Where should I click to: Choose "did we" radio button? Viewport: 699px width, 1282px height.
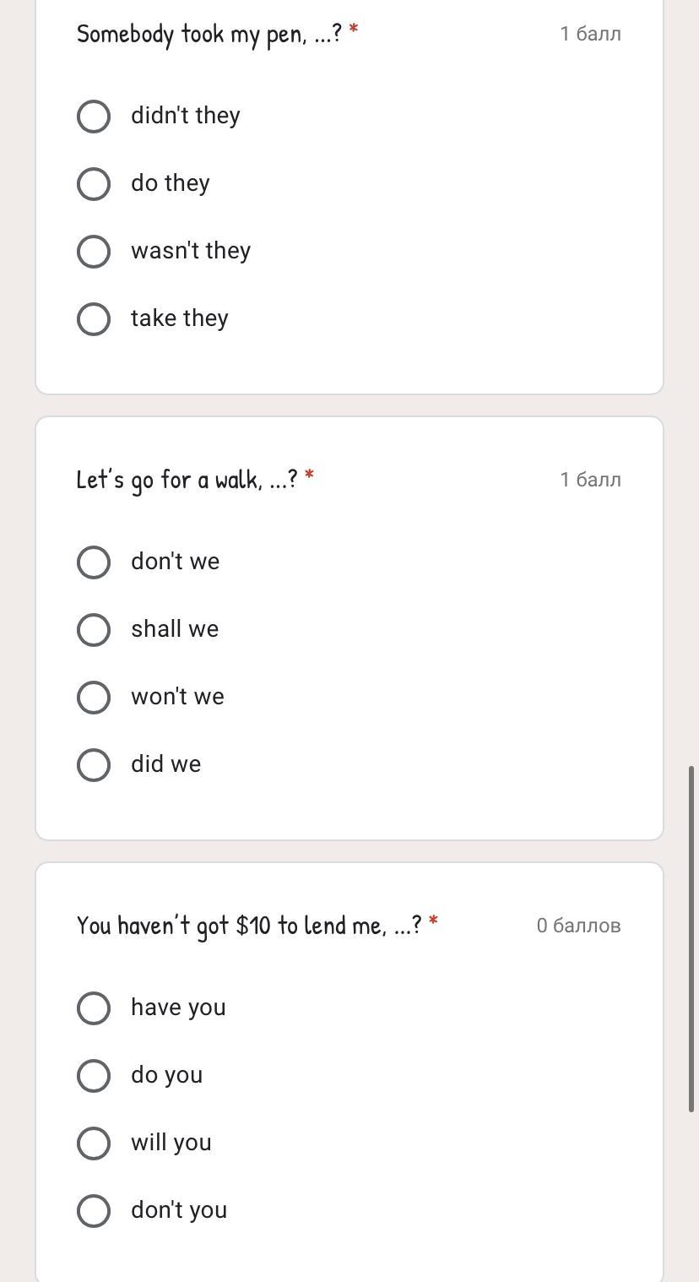[x=94, y=765]
